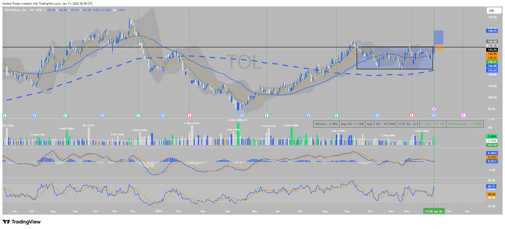Click the 5.01M (+180%) volume label
Image resolution: width=505 pixels, height=229 pixels.
pos(291,125)
